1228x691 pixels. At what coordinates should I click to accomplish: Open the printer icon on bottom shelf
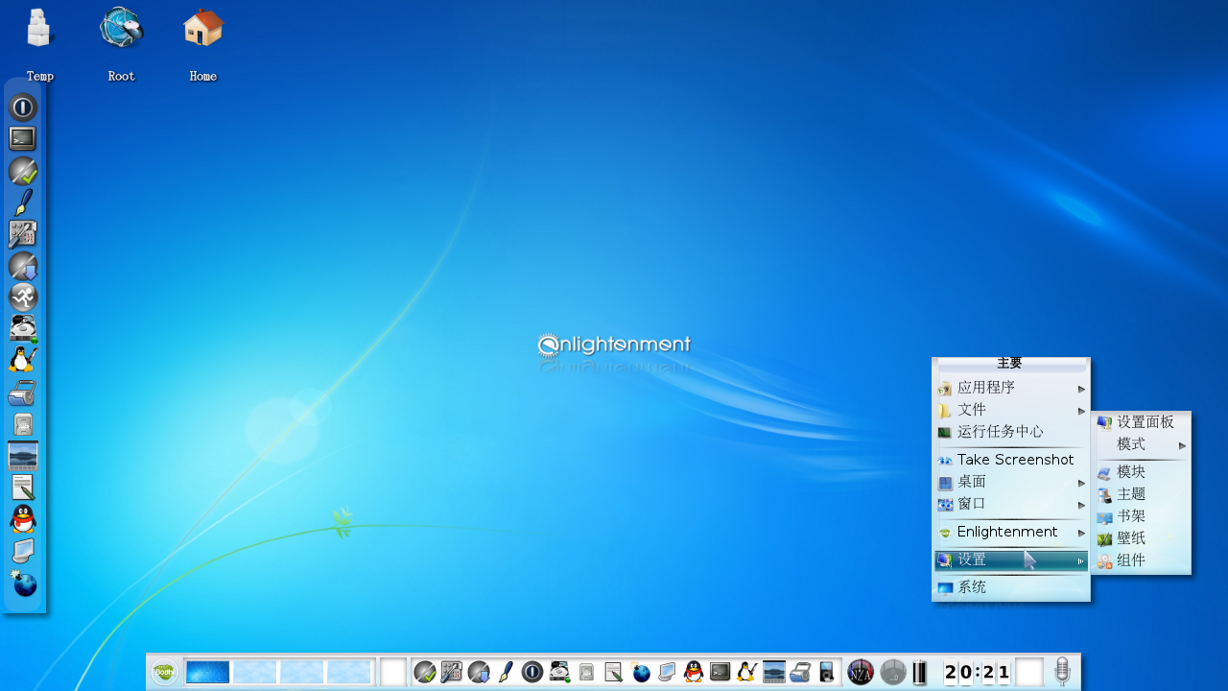[x=801, y=672]
